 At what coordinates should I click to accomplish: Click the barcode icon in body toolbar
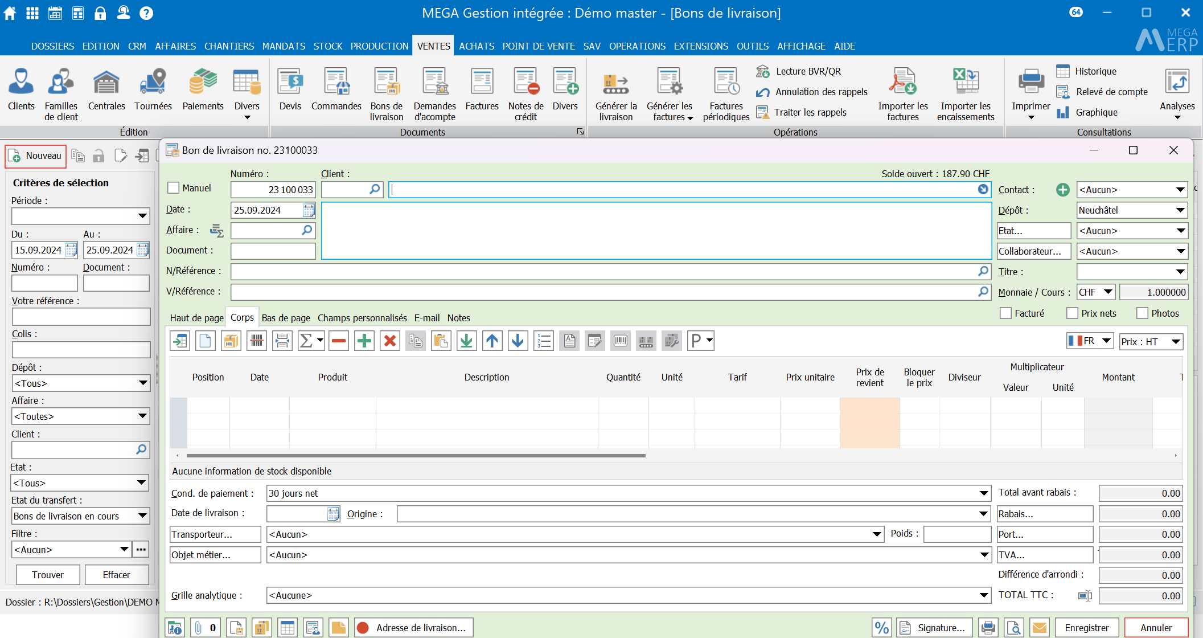(x=257, y=341)
